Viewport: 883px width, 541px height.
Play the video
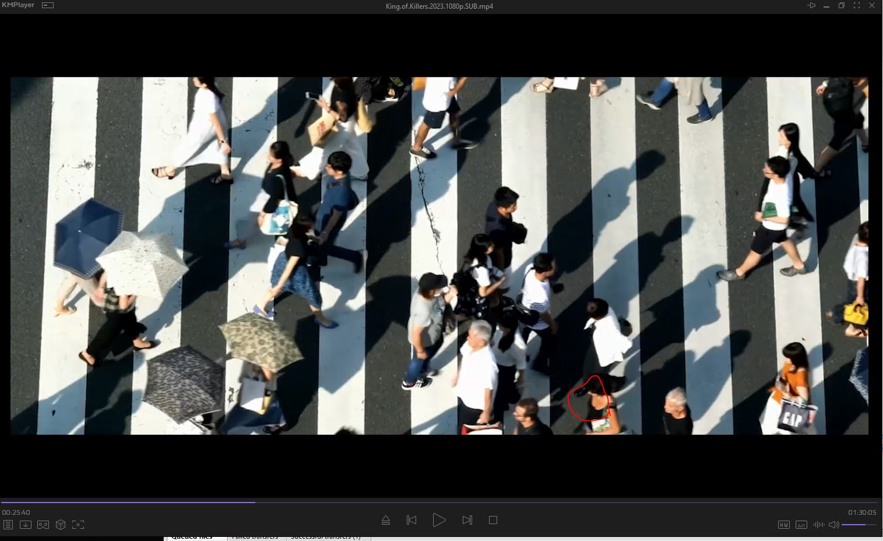[439, 520]
